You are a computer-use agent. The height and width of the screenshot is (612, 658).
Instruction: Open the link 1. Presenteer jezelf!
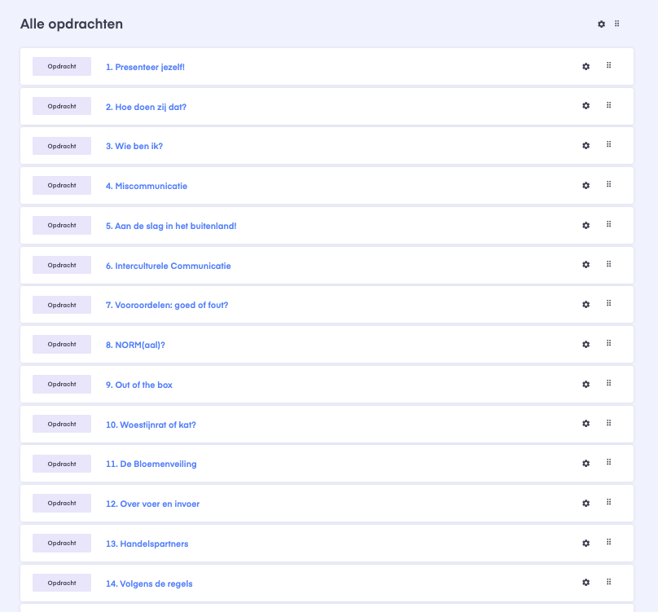click(x=145, y=67)
